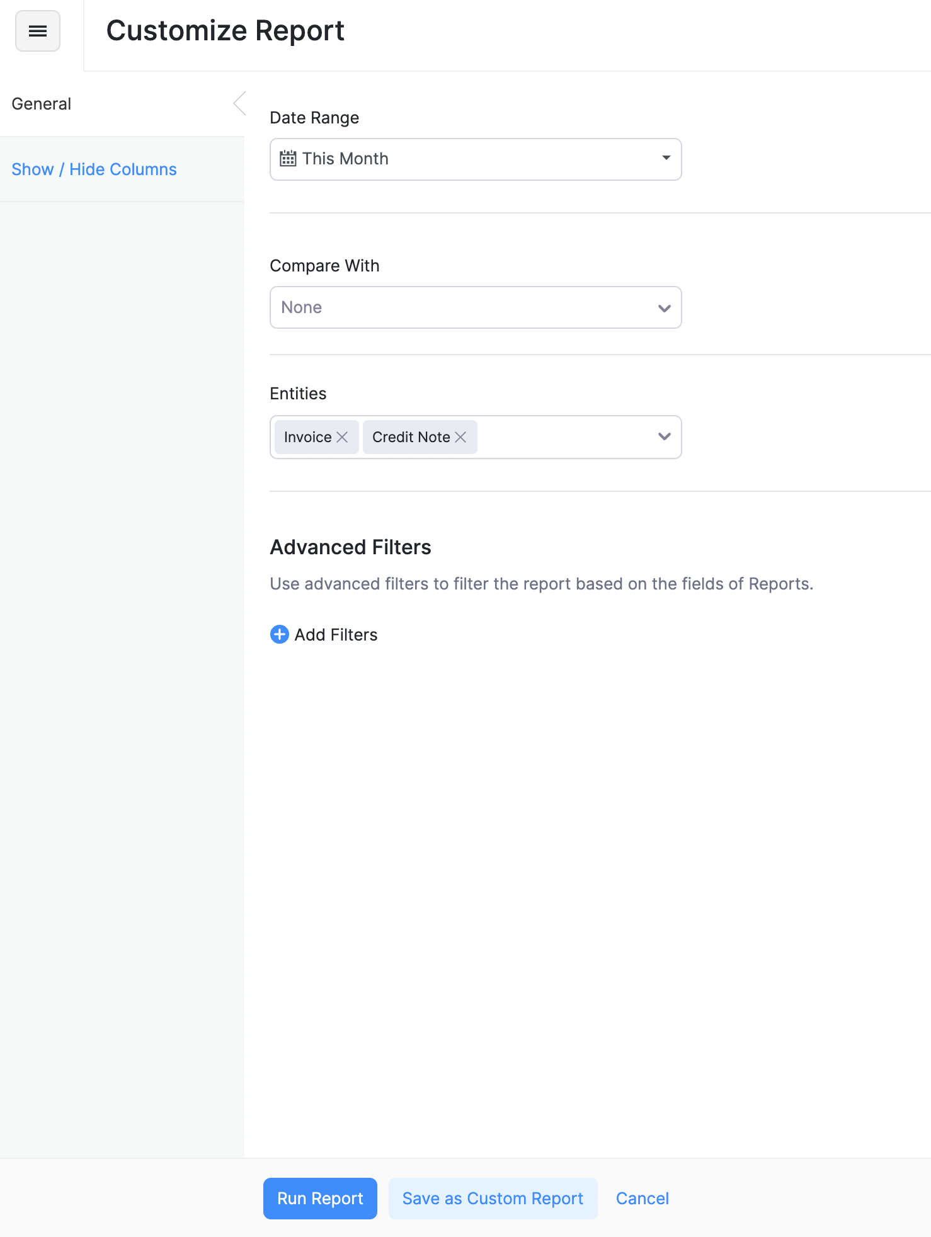Screen dimensions: 931x1237
Task: Click the Invoice tag text
Action: pyautogui.click(x=307, y=437)
